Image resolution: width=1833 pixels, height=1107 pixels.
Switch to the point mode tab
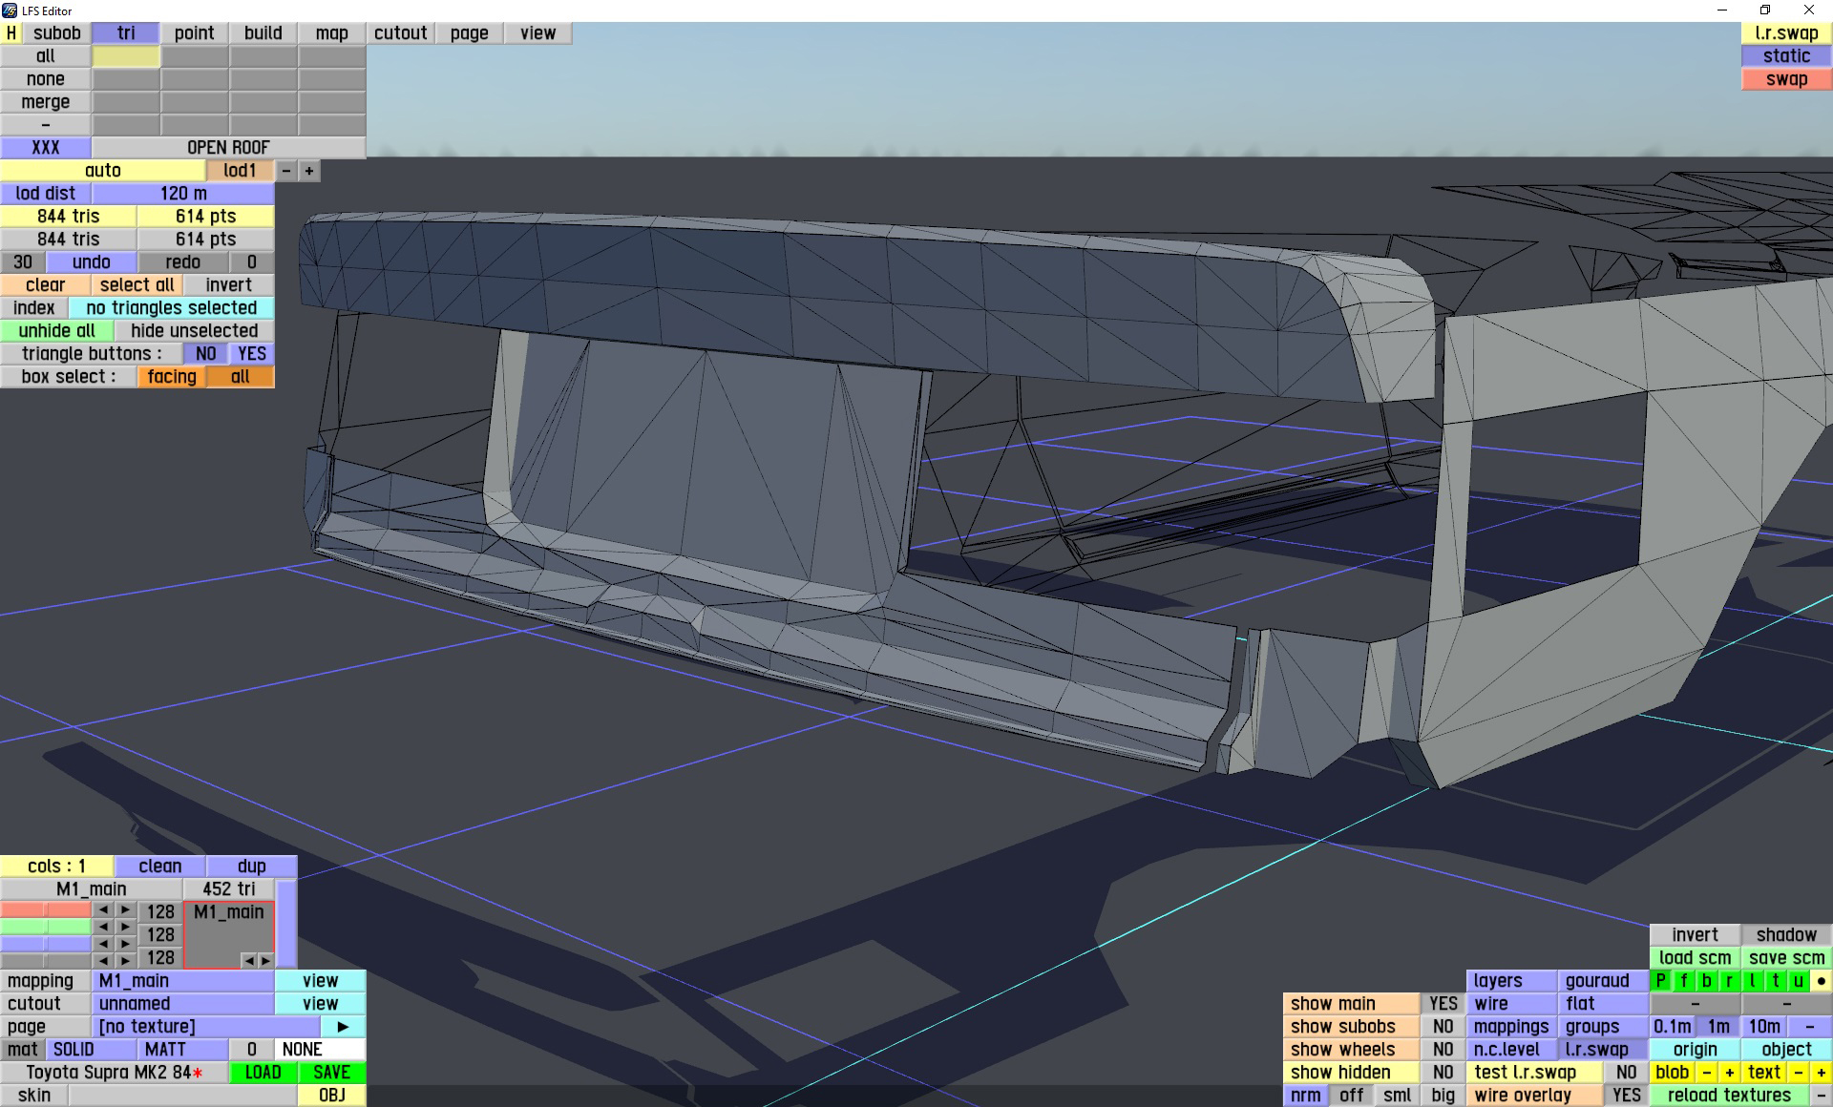pyautogui.click(x=194, y=32)
